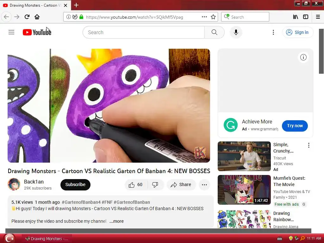This screenshot has height=243, width=324.
Task: Open the #FNF hashtag
Action: tap(107, 202)
